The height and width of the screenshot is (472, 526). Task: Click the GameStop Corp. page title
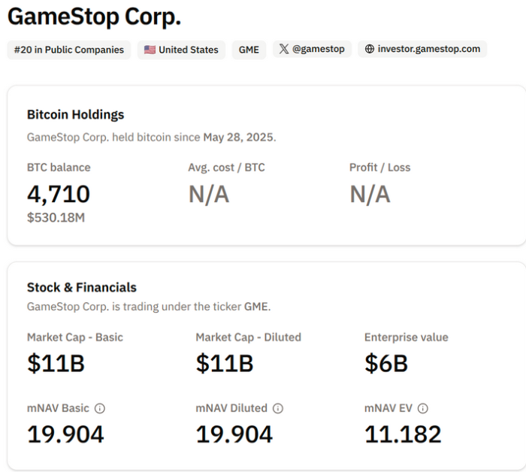point(94,17)
